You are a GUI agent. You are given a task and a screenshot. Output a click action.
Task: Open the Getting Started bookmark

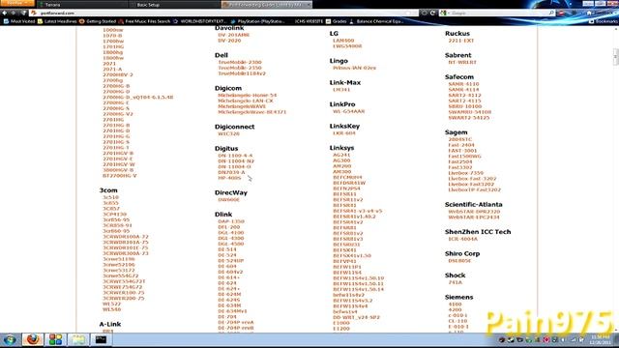point(98,21)
